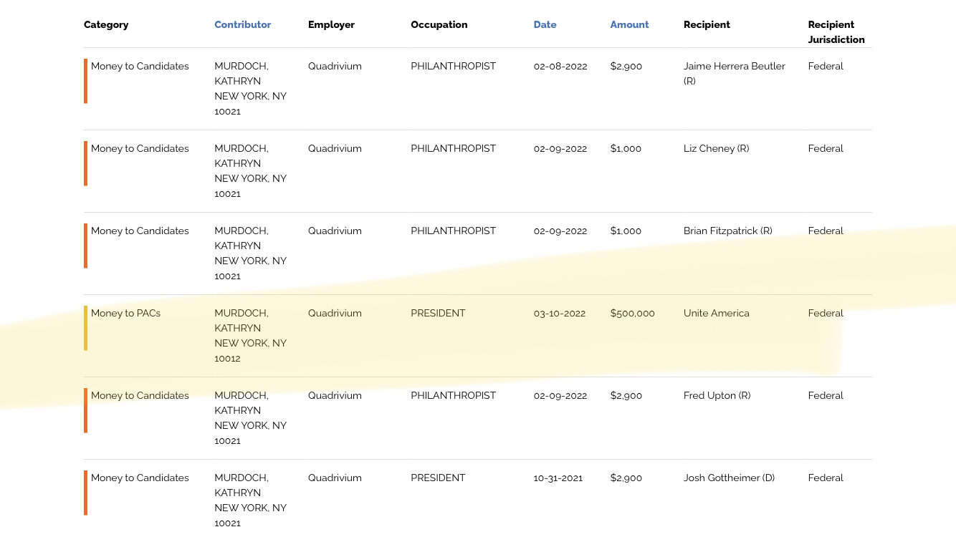Click the Category column header
Viewport: 956px width, 537px height.
coord(106,25)
